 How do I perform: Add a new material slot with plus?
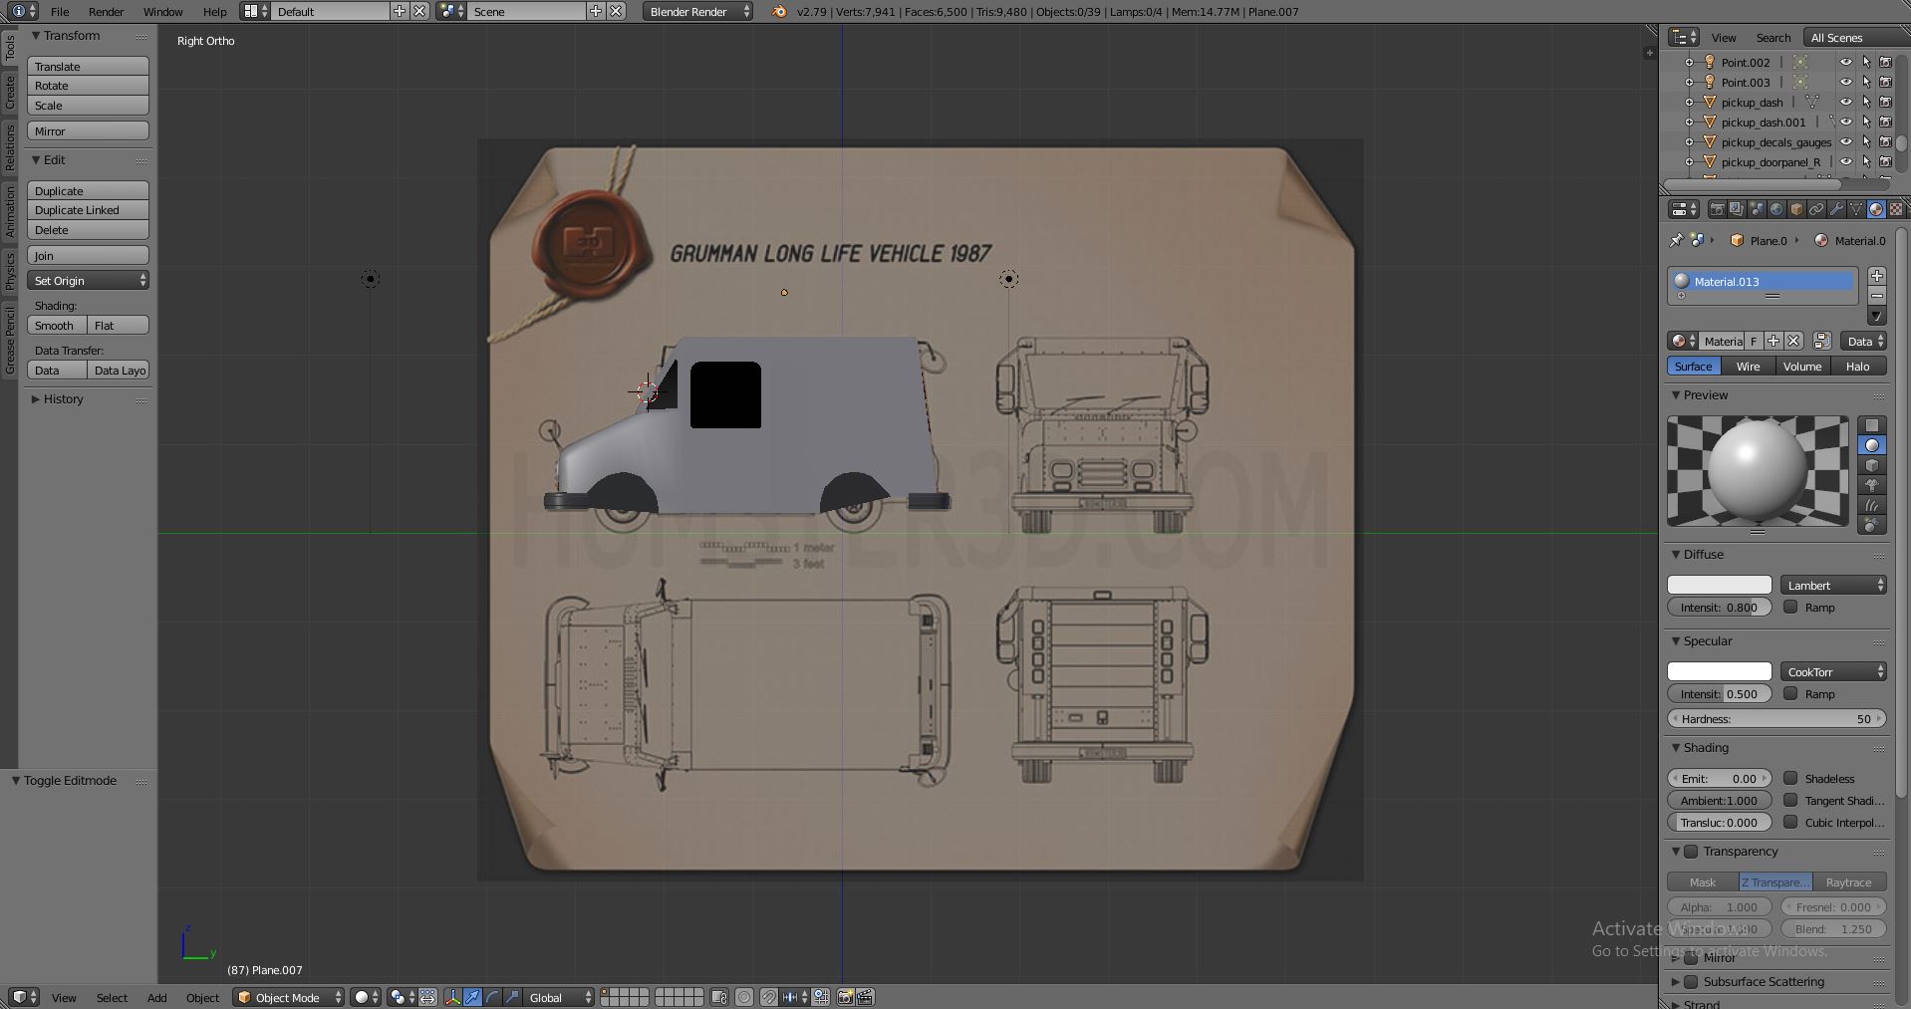click(x=1877, y=276)
